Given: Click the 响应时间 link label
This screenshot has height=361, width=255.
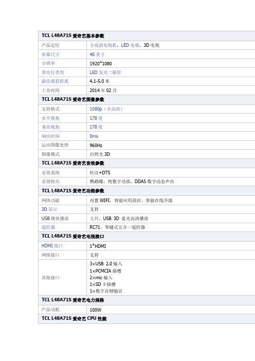Looking at the screenshot, I should tap(50, 136).
